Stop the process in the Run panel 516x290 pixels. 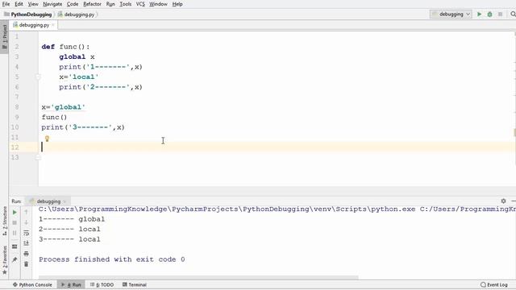pyautogui.click(x=15, y=223)
